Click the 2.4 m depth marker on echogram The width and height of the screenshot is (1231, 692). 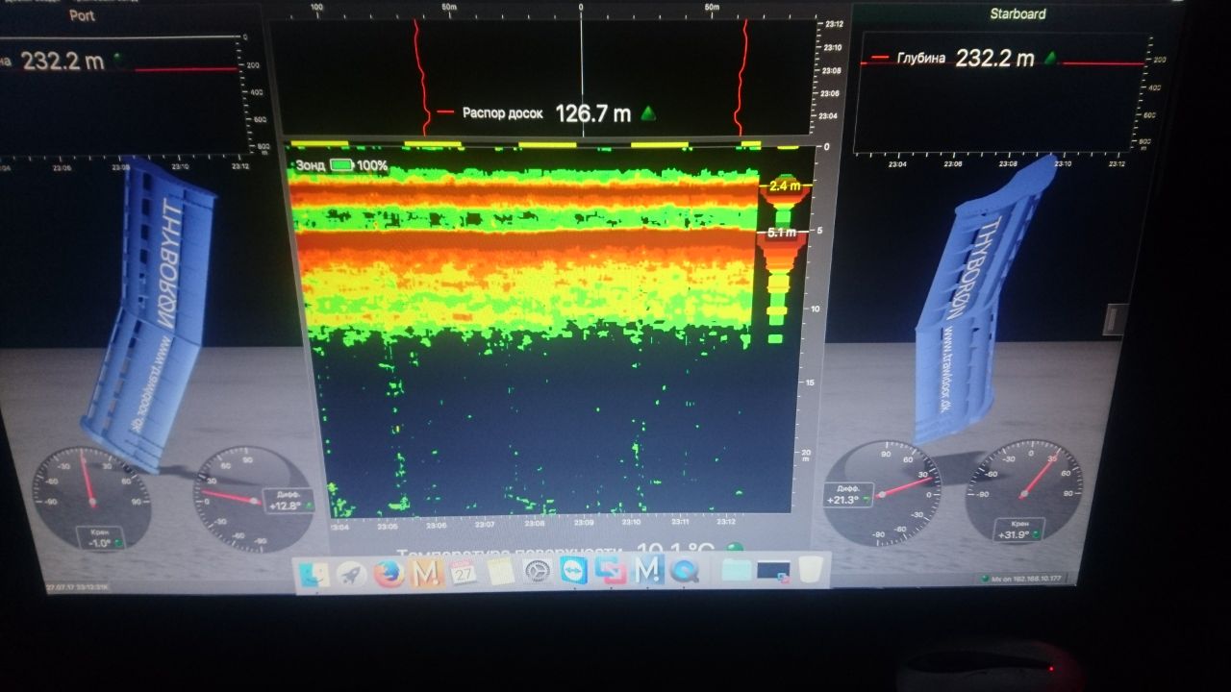pyautogui.click(x=785, y=185)
